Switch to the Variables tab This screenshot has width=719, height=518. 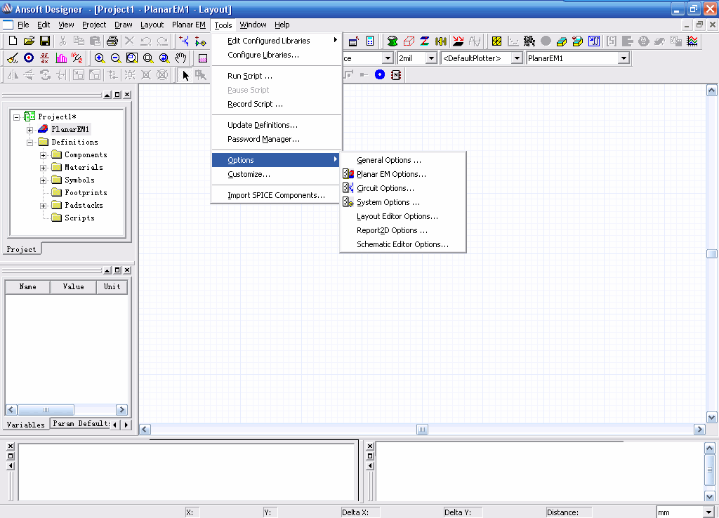pyautogui.click(x=26, y=425)
